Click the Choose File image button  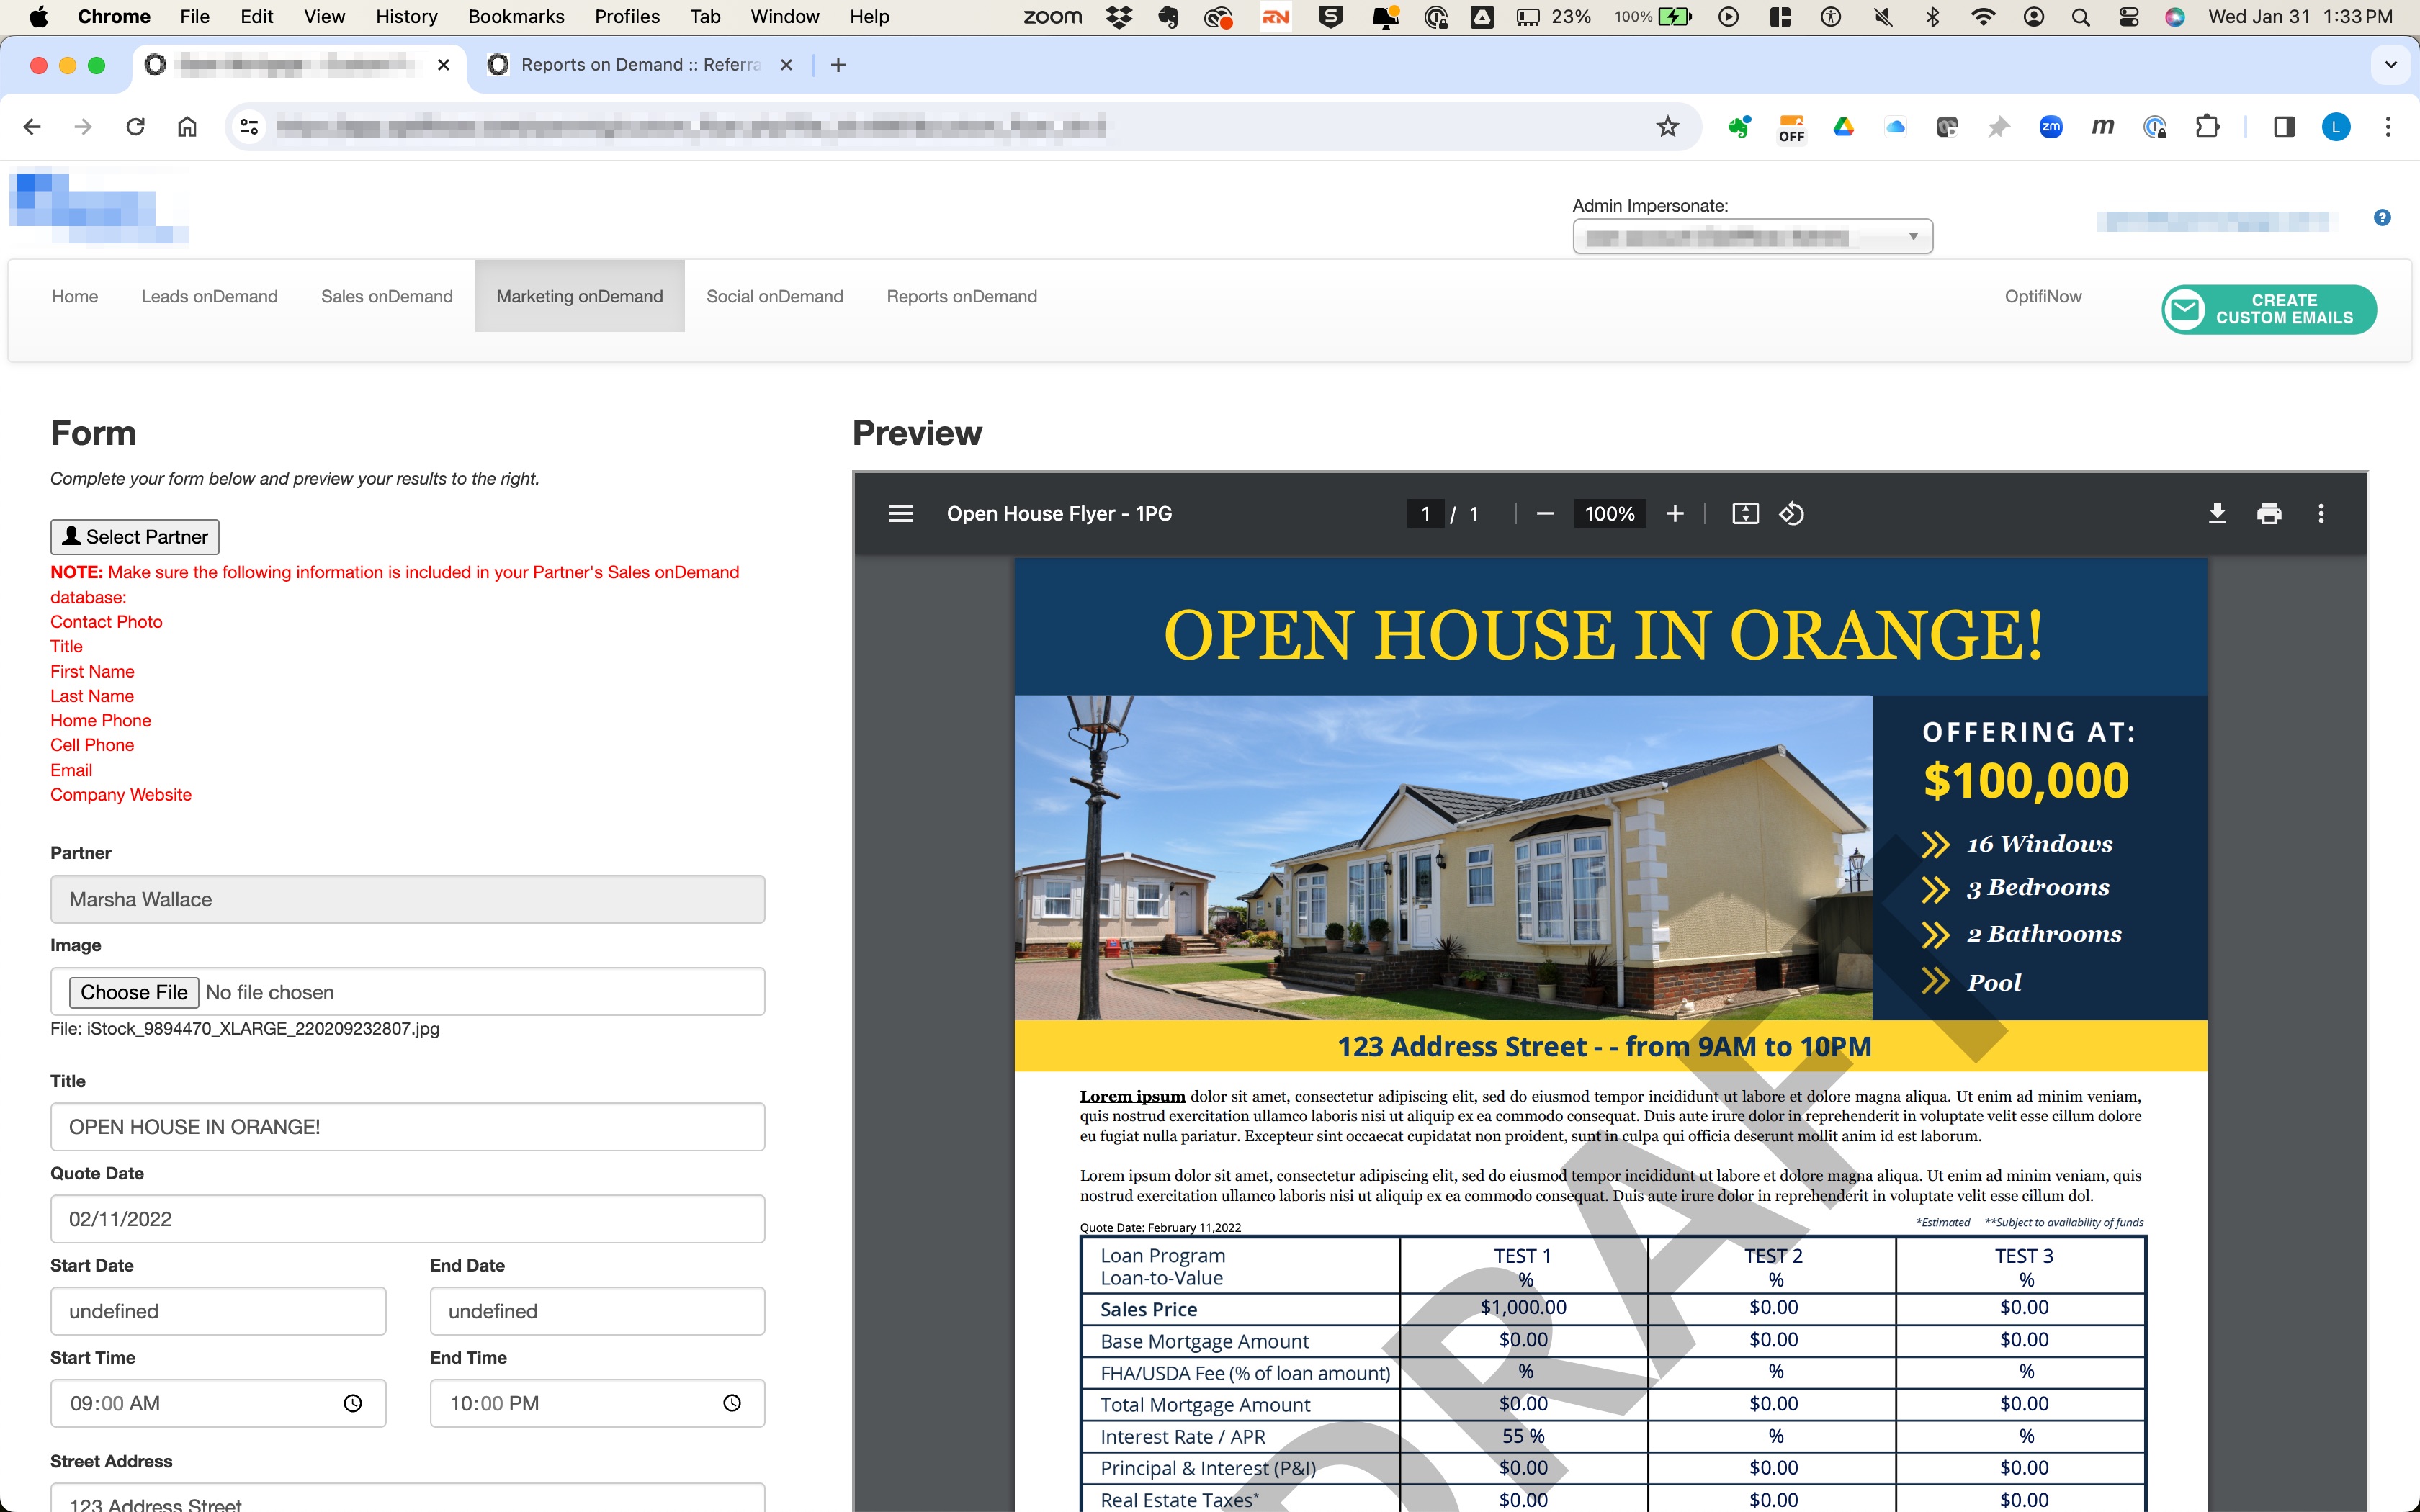point(134,992)
